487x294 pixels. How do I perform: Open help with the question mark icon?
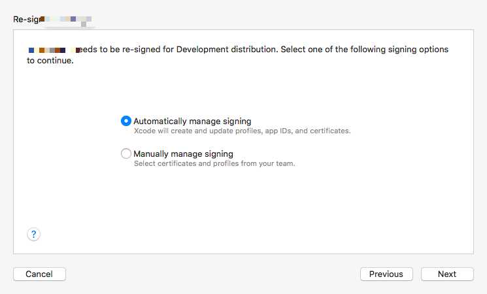pyautogui.click(x=33, y=234)
